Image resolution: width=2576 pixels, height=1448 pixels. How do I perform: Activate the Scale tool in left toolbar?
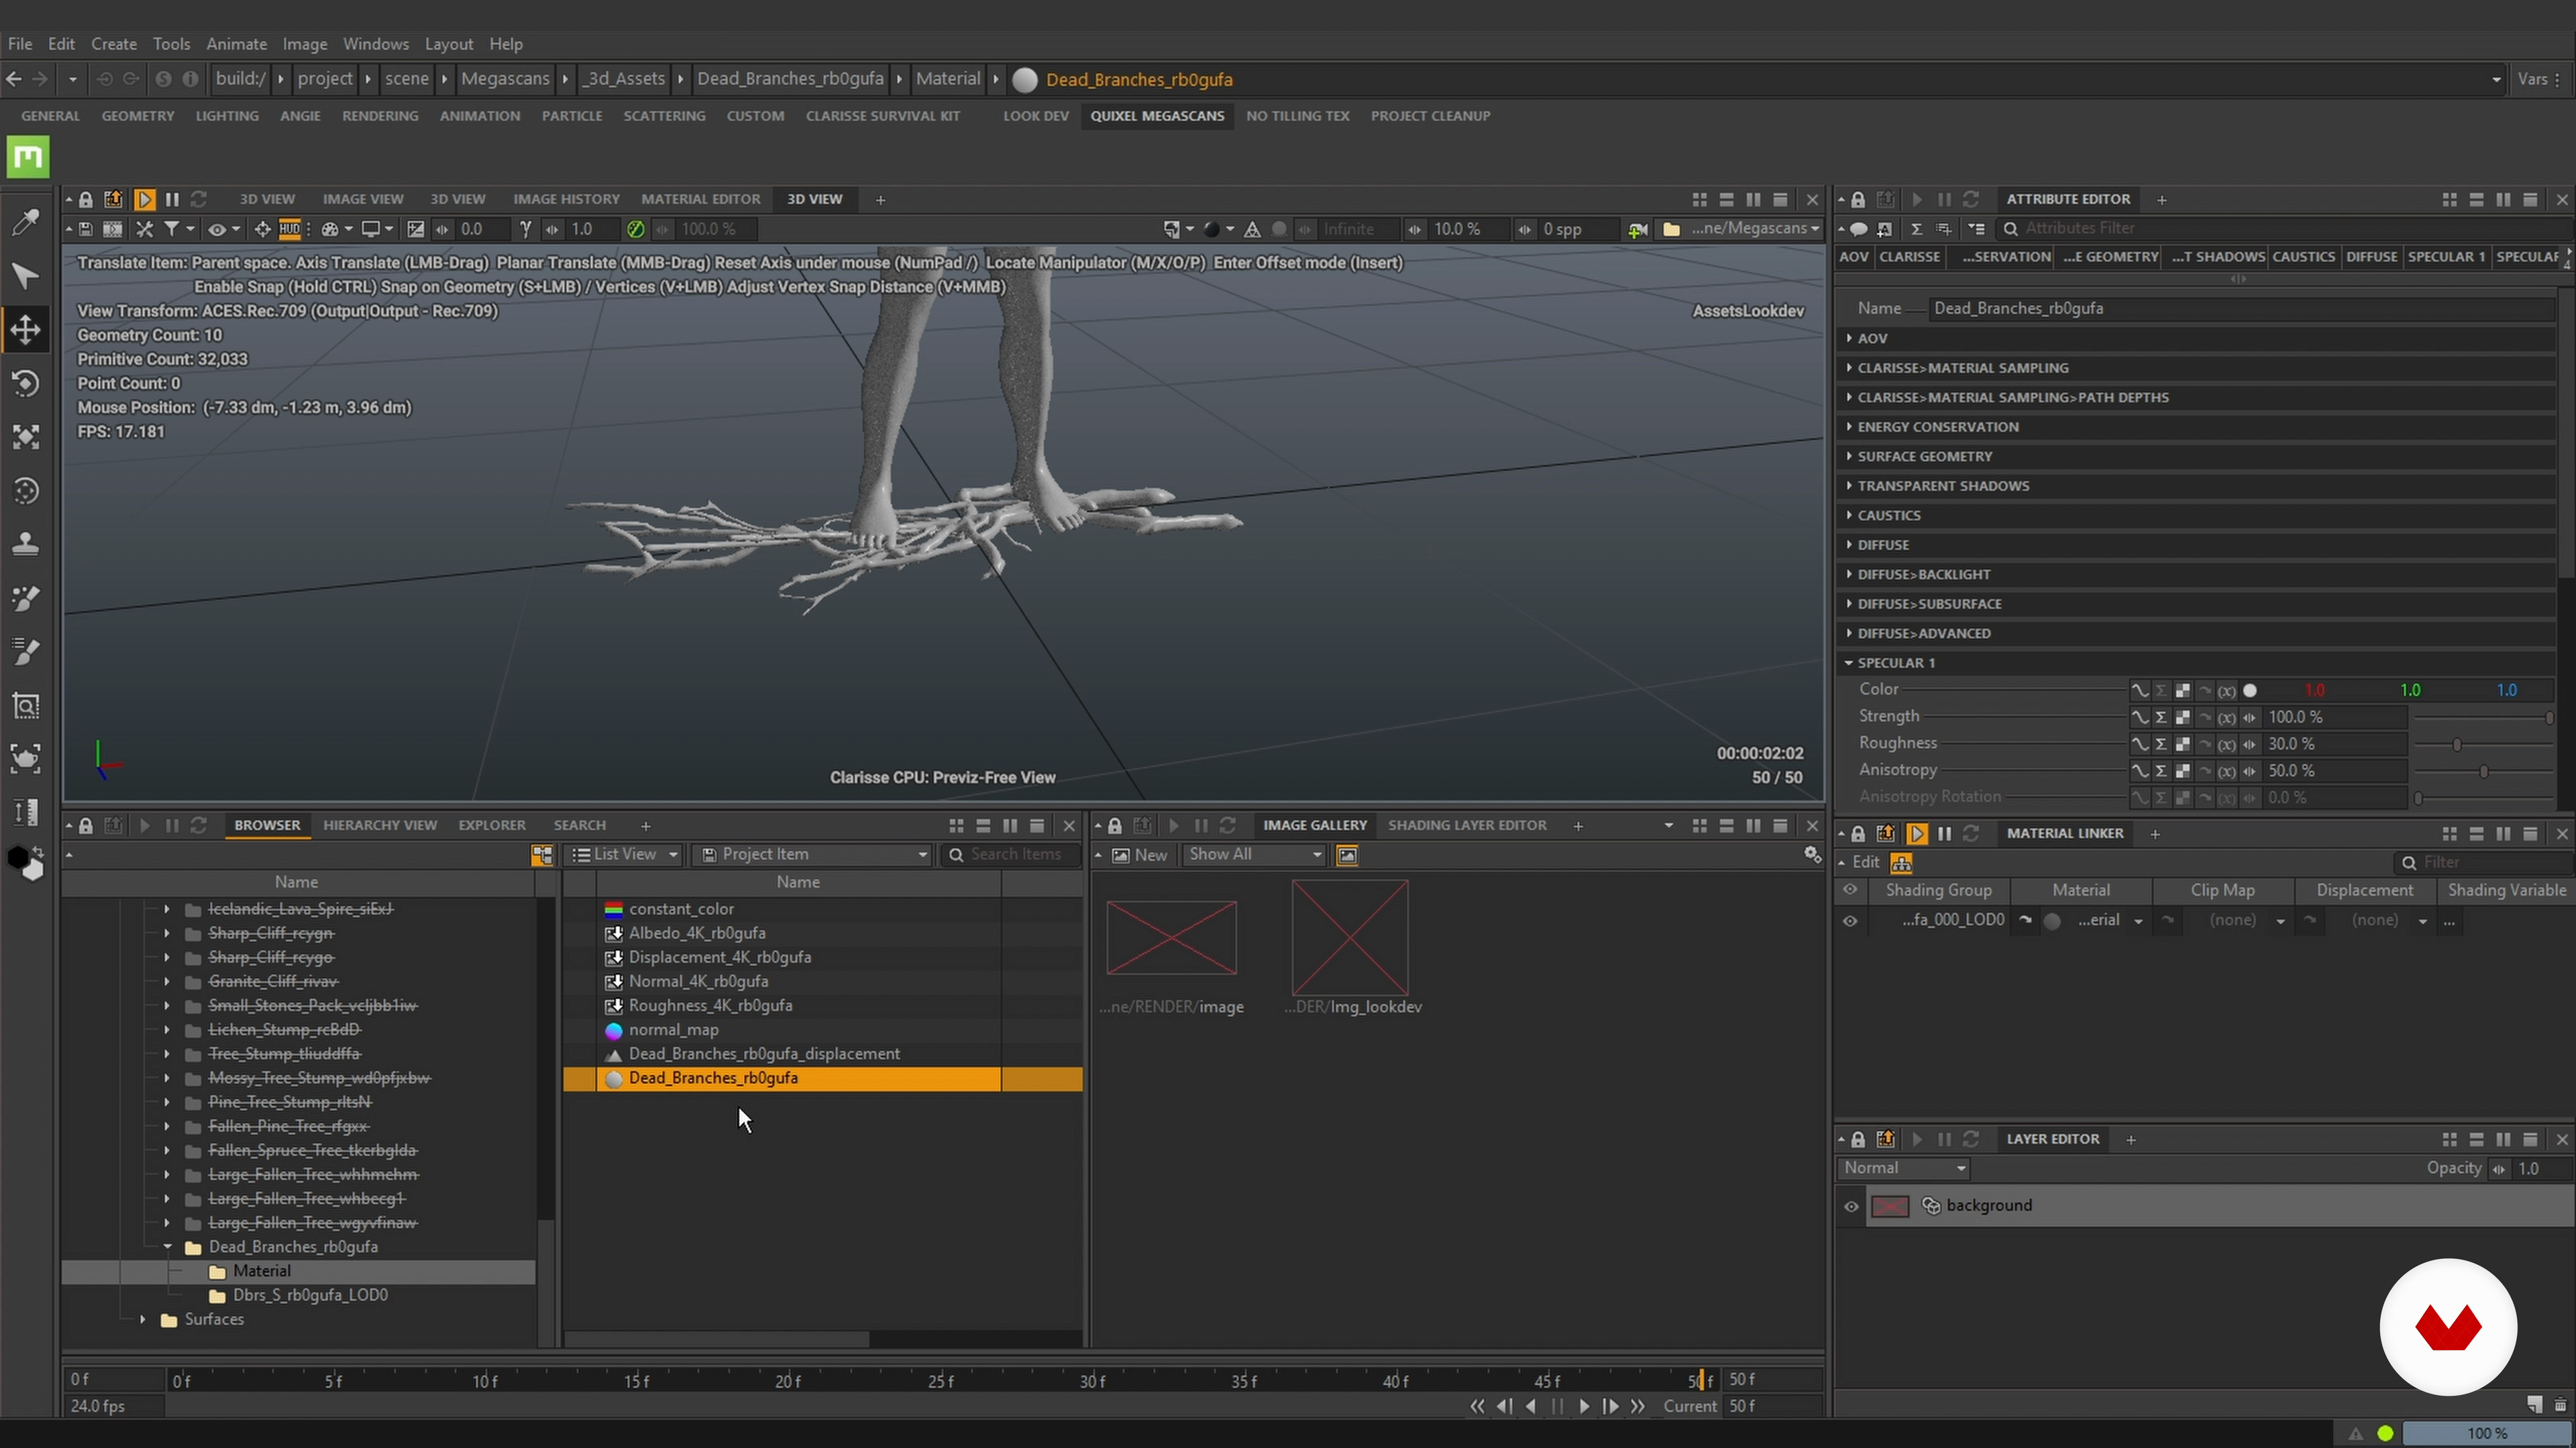point(25,436)
